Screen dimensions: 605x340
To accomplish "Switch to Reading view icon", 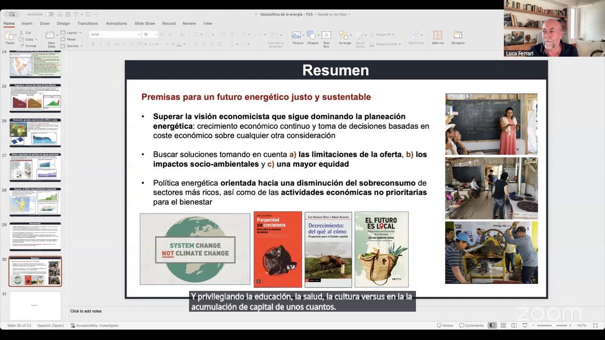I will (x=513, y=325).
